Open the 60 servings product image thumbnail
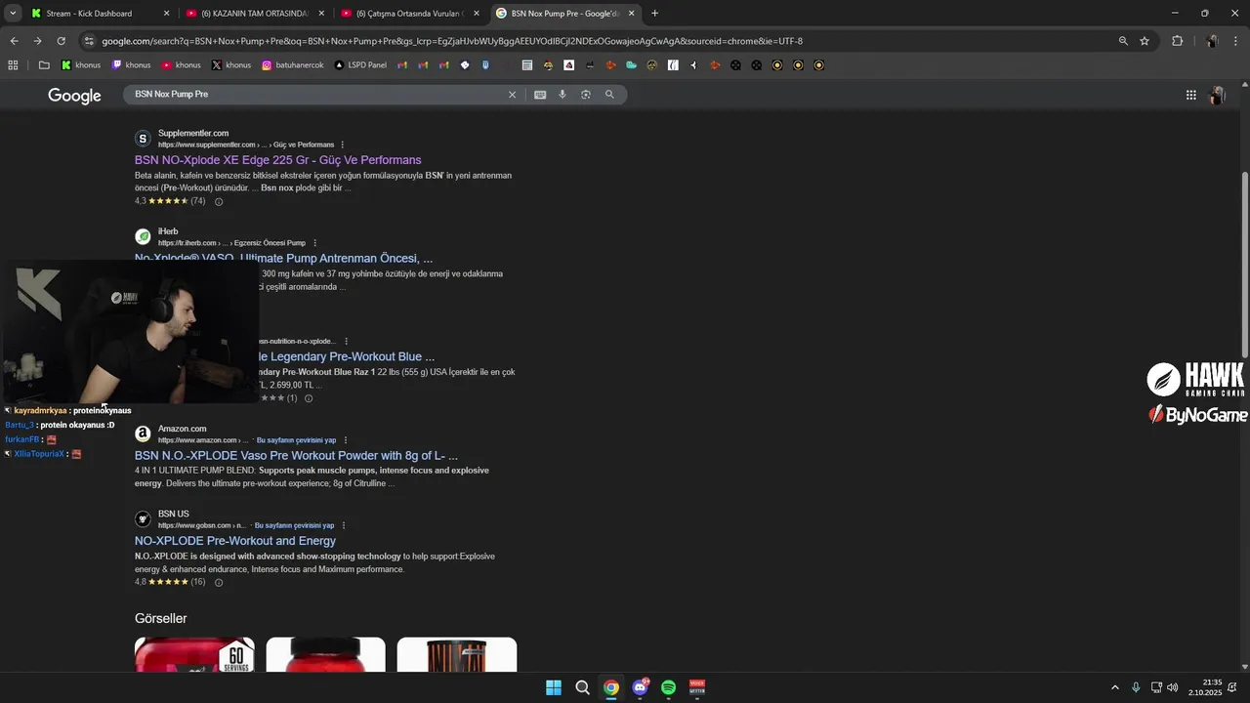The height and width of the screenshot is (703, 1250). tap(194, 654)
